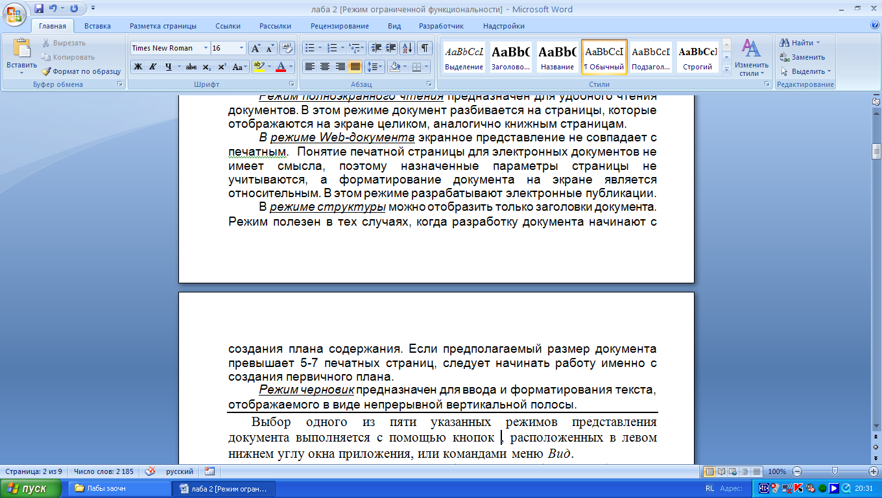Image resolution: width=882 pixels, height=498 pixels.
Task: Open Лабы заочн taskbar folder
Action: 119,488
